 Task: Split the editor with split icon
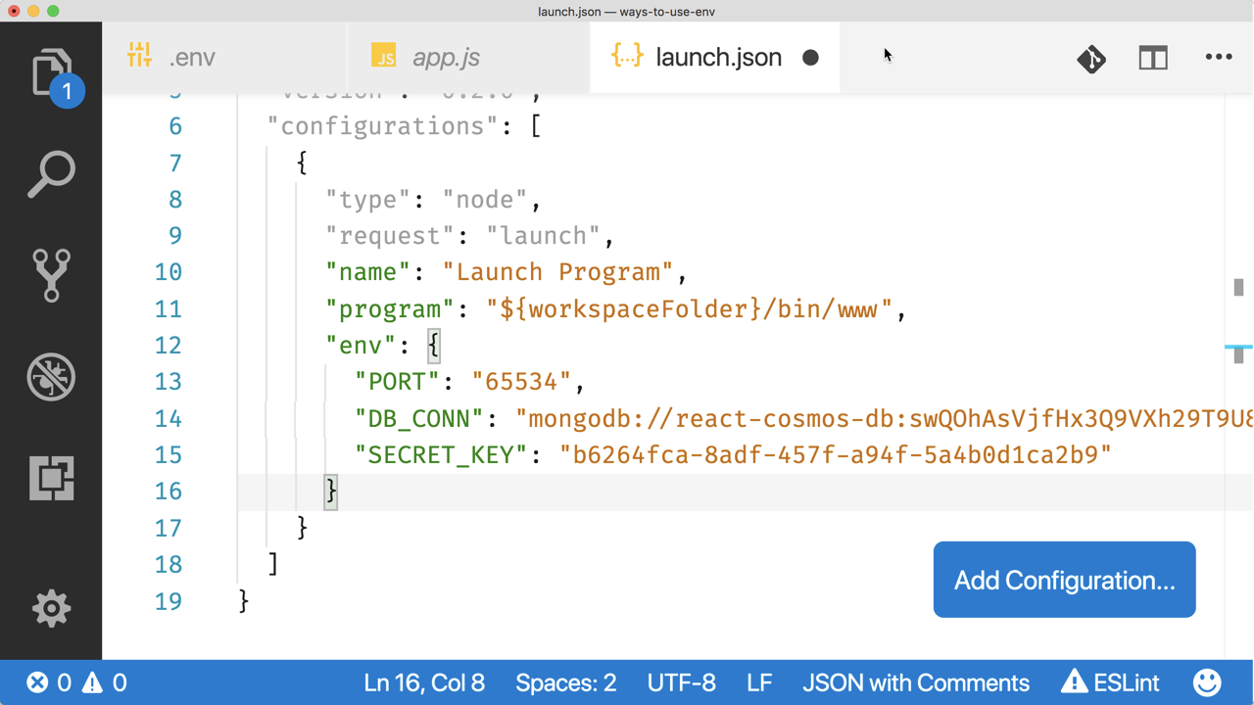point(1153,58)
